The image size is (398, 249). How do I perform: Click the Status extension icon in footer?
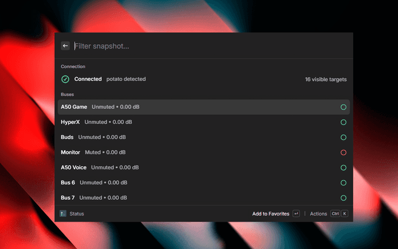point(63,214)
